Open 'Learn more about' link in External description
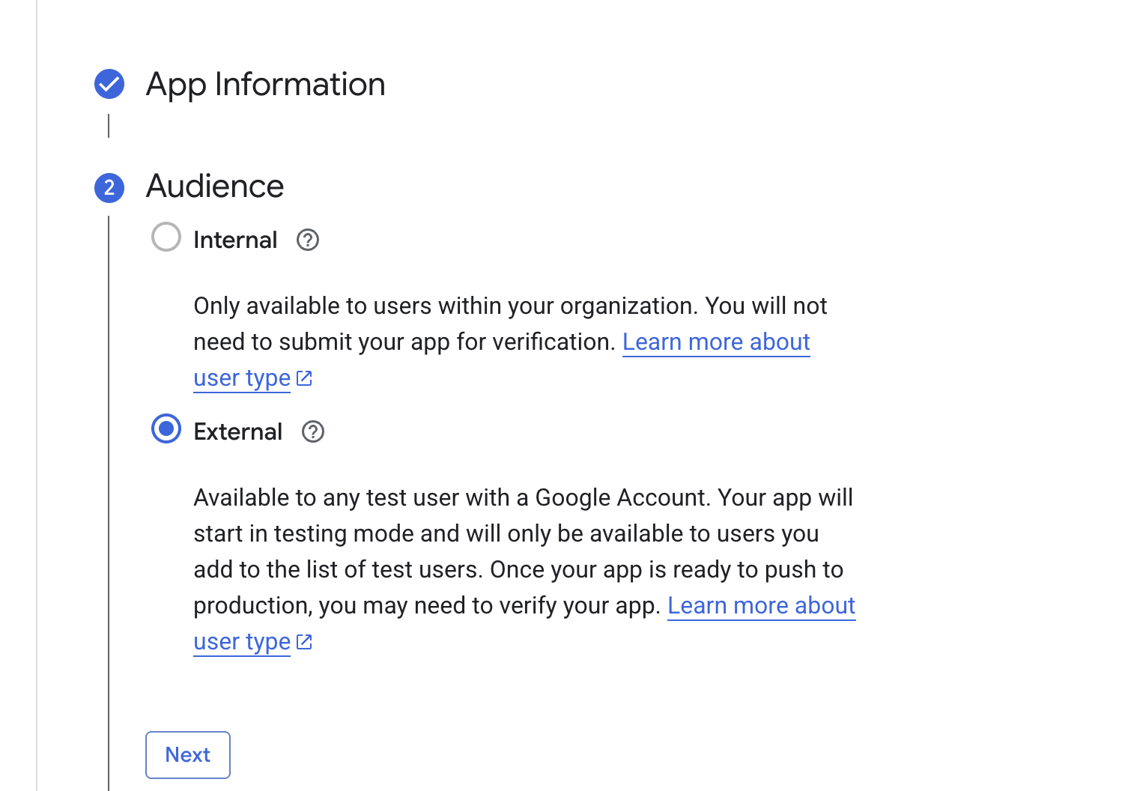The height and width of the screenshot is (791, 1122). tap(761, 606)
